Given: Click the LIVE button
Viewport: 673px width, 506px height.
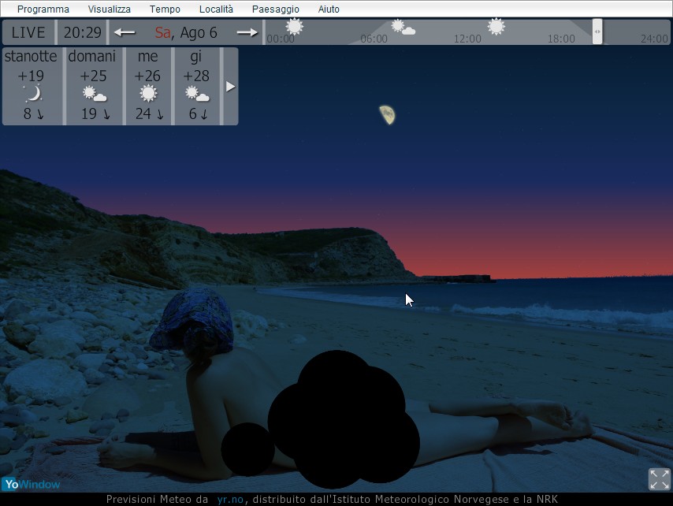Looking at the screenshot, I should coord(28,32).
